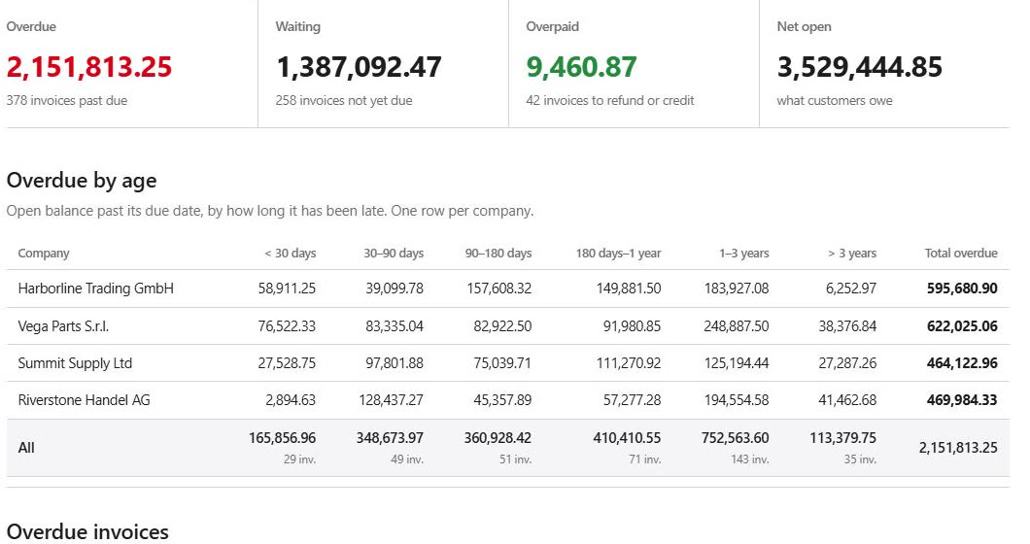Click the All-row 165,856.96 total
This screenshot has height=544, width=1030.
tap(283, 438)
